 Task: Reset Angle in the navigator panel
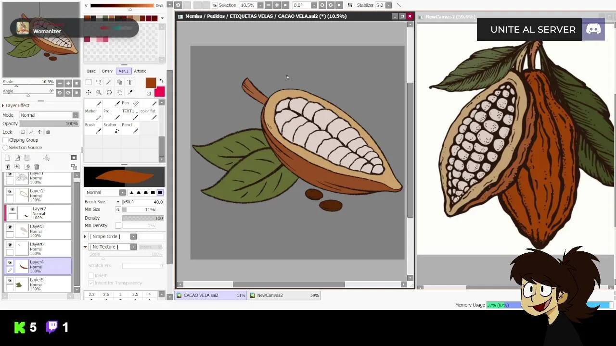77,93
